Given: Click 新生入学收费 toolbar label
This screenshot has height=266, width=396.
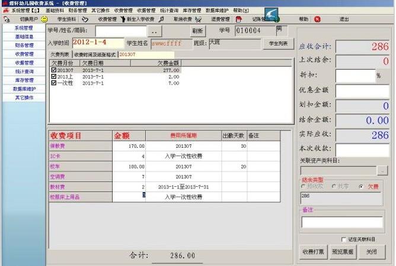Looking at the screenshot, I should [x=140, y=19].
